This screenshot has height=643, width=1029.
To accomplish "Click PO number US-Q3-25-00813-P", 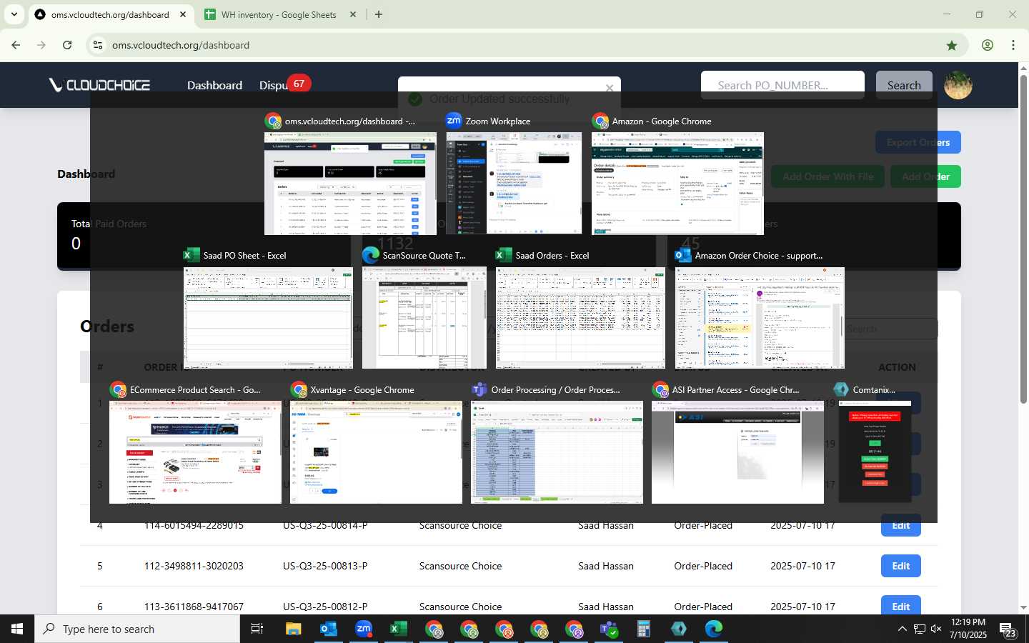I will click(325, 566).
